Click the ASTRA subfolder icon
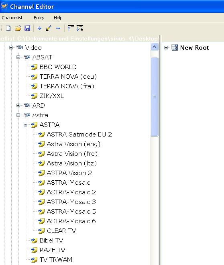 pyautogui.click(x=34, y=125)
